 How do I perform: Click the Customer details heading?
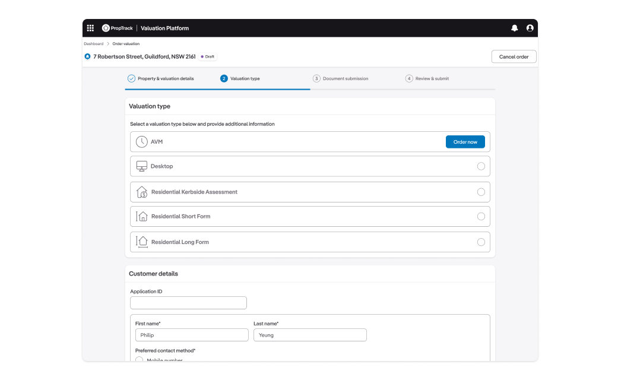click(153, 274)
